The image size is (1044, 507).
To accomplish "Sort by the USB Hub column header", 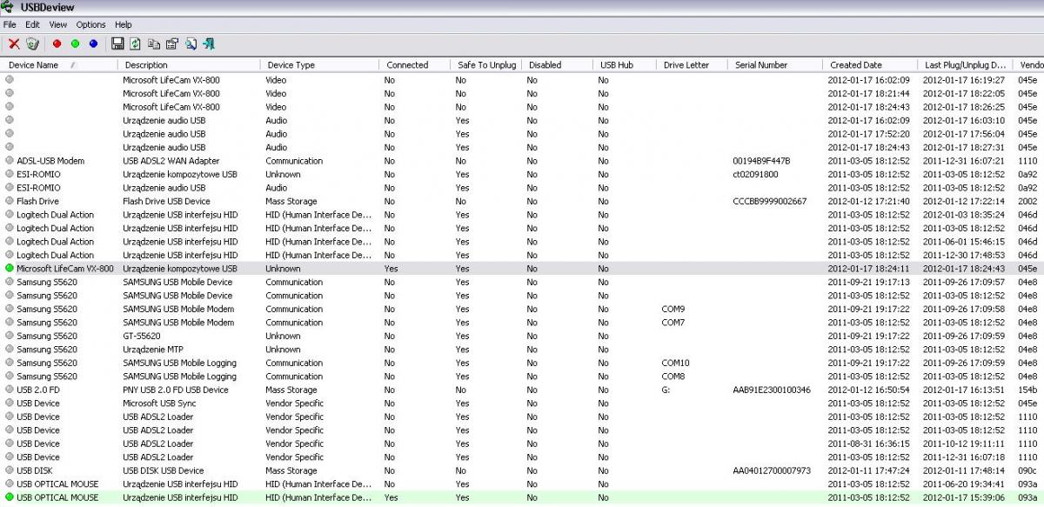I will click(624, 65).
